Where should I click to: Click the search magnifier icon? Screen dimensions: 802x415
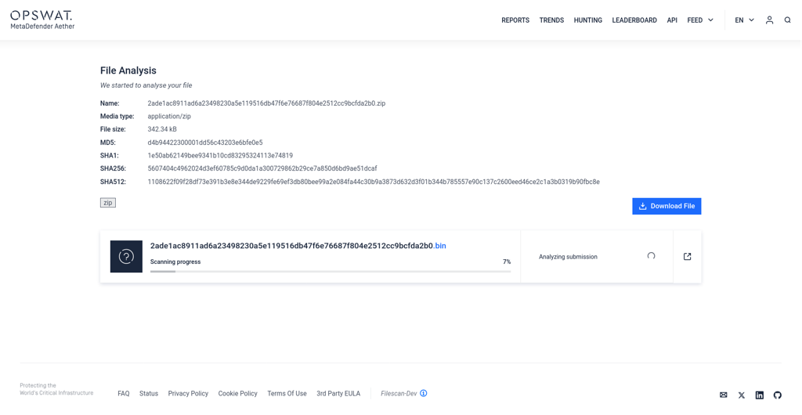[787, 20]
